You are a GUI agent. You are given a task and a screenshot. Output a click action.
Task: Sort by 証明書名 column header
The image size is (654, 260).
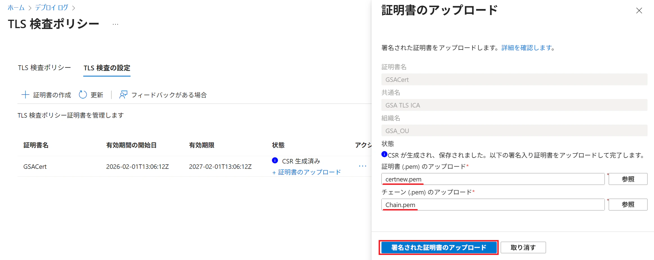(36, 145)
